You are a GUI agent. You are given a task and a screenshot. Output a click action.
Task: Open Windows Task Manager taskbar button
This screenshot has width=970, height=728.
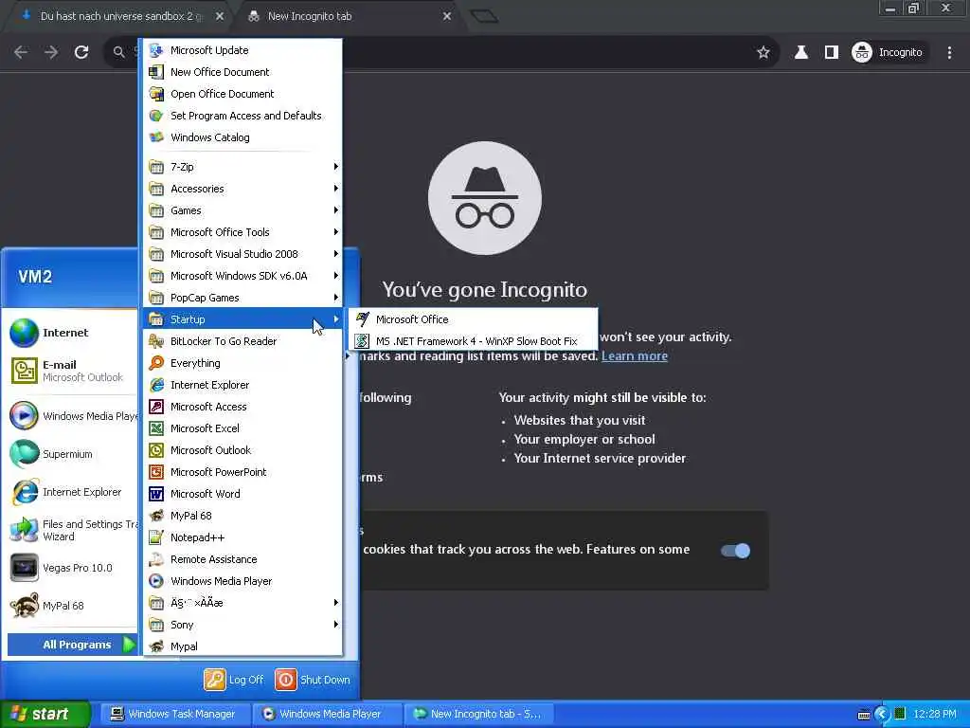174,714
